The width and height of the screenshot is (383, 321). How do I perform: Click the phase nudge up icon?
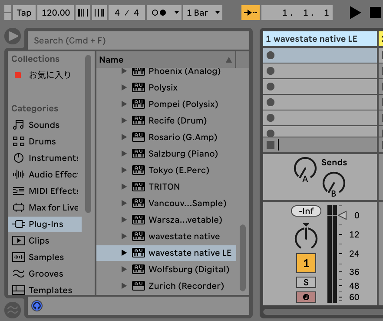pyautogui.click(x=99, y=13)
